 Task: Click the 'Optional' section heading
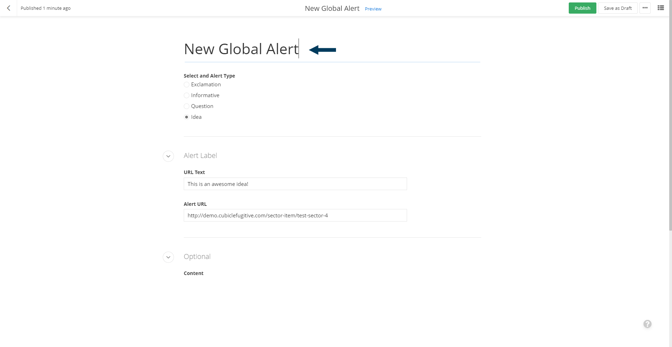197,256
